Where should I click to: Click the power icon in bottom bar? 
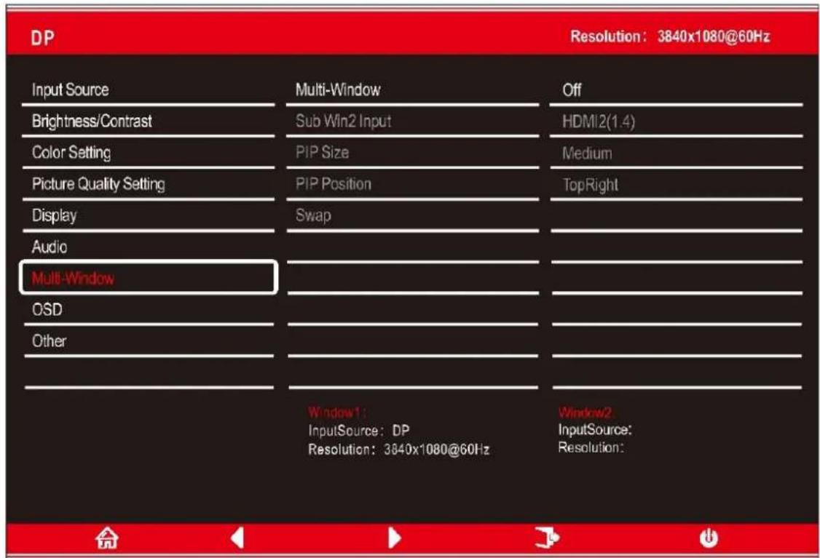coord(709,538)
